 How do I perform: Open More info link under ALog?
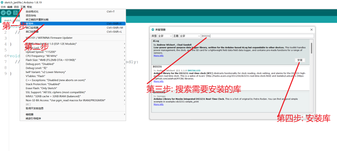(158, 56)
